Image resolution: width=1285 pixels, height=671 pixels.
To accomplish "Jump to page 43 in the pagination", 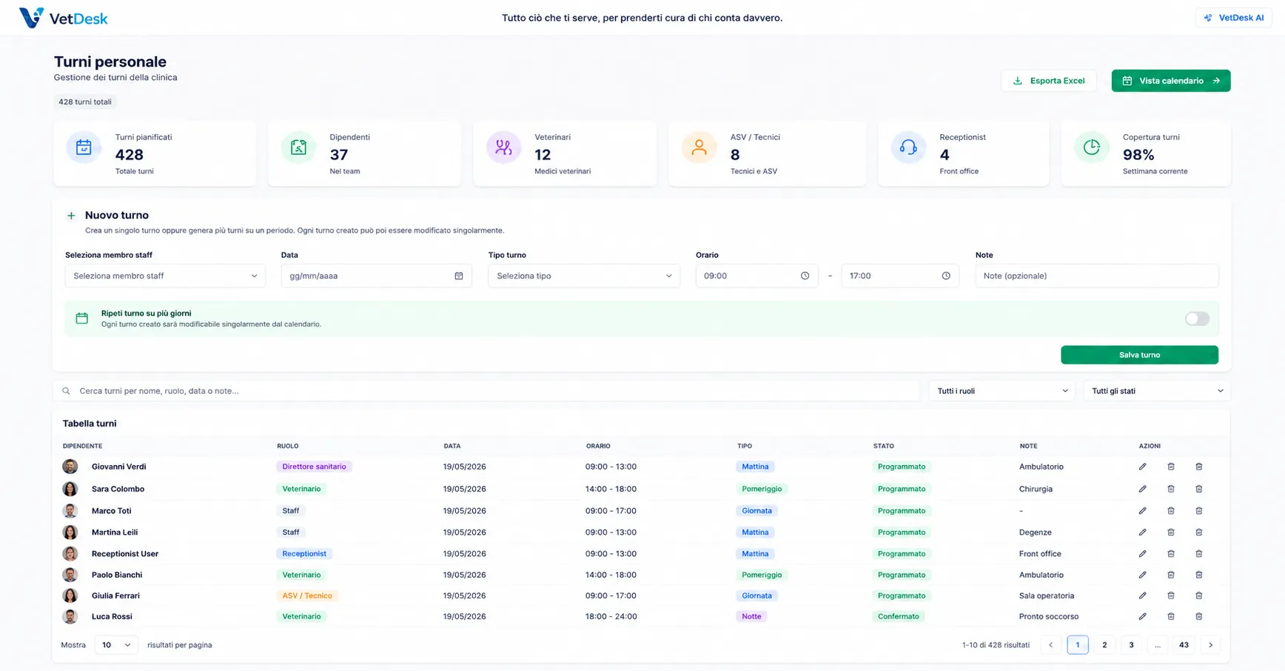I will tap(1184, 645).
